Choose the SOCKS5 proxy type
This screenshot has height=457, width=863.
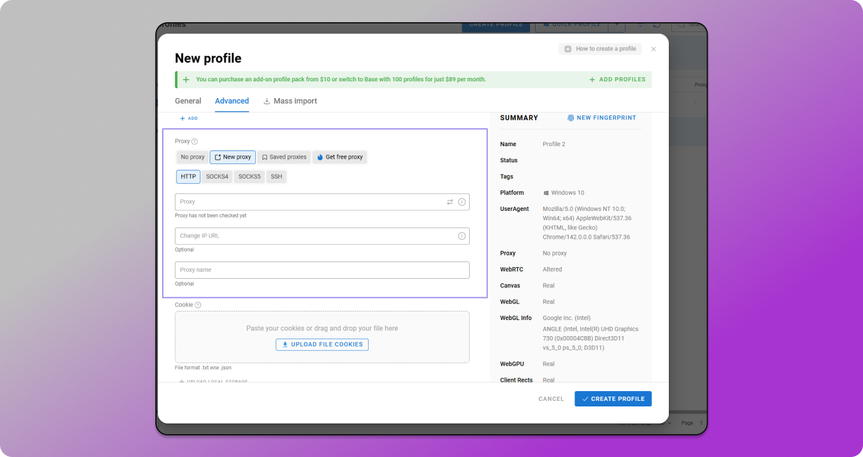[249, 176]
